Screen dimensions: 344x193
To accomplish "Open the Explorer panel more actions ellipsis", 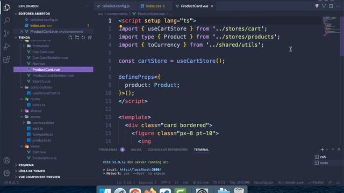I will click(88, 6).
